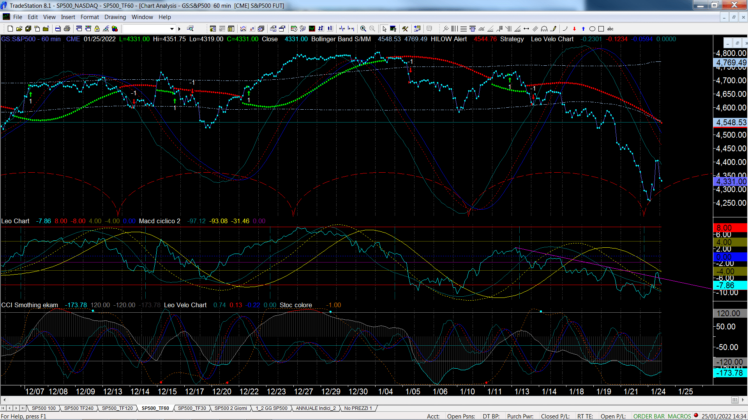The image size is (748, 420).
Task: Click the 4,769.49 price axis label
Action: click(x=730, y=63)
